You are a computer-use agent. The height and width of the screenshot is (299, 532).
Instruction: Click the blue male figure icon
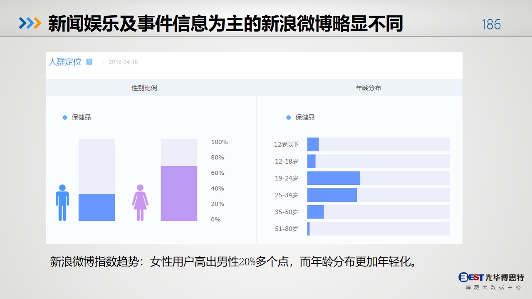[x=62, y=203]
